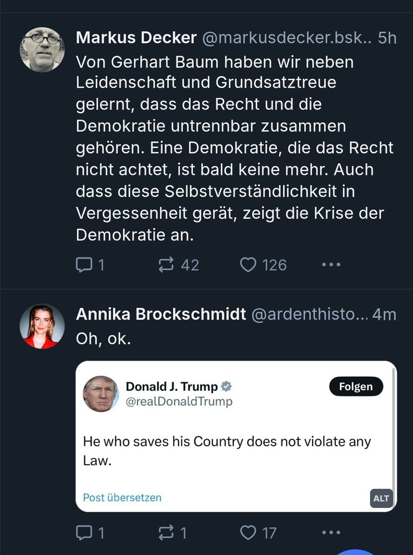Viewport: 413px width, 555px height.
Task: Reply to Annika Brockschmidt's post
Action: point(90,532)
